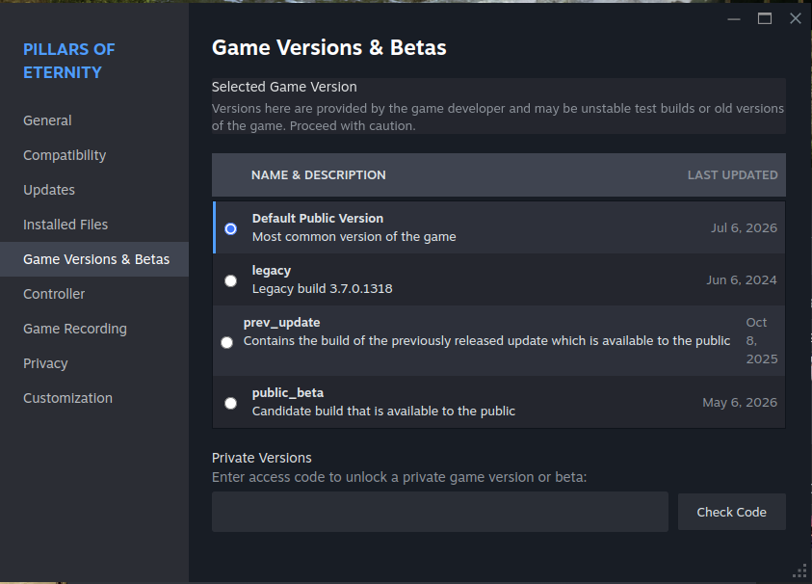Screen dimensions: 812x584
Task: Maximize the properties window
Action: 765,19
